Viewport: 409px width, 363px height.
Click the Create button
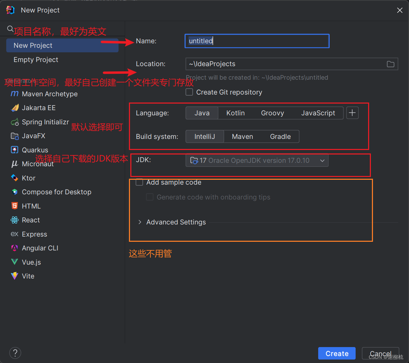(x=337, y=353)
